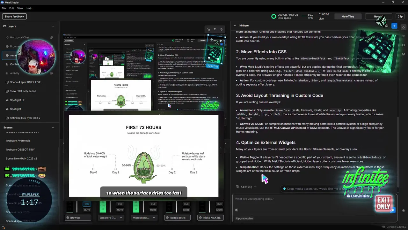The height and width of the screenshot is (230, 408).
Task: Mute the Speakers audio channel
Action: tap(120, 210)
